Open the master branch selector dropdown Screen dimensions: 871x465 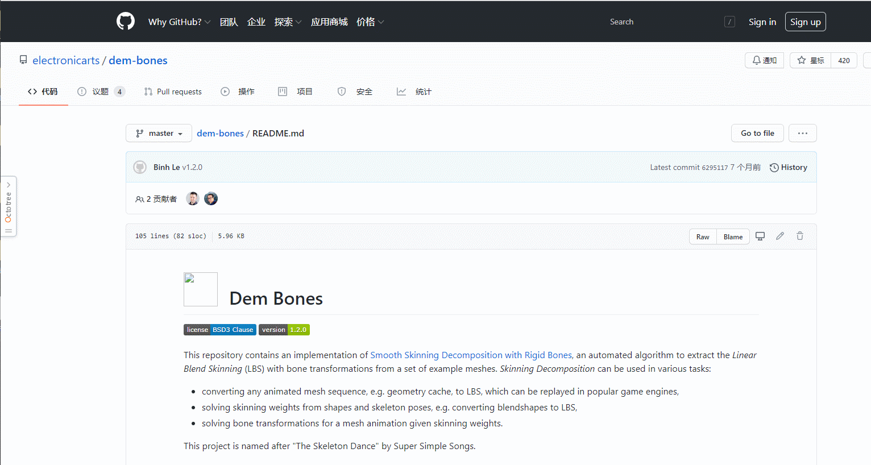(159, 133)
